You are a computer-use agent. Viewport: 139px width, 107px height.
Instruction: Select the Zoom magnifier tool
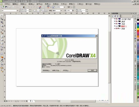tap(2, 26)
